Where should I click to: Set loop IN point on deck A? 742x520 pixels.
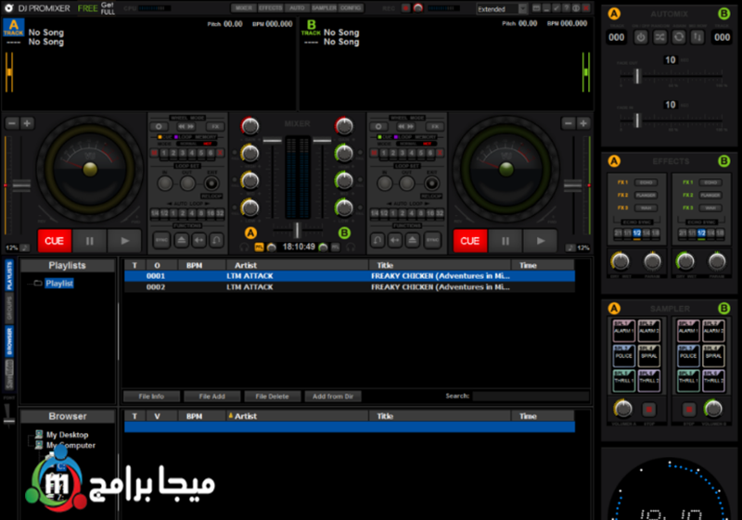point(165,184)
